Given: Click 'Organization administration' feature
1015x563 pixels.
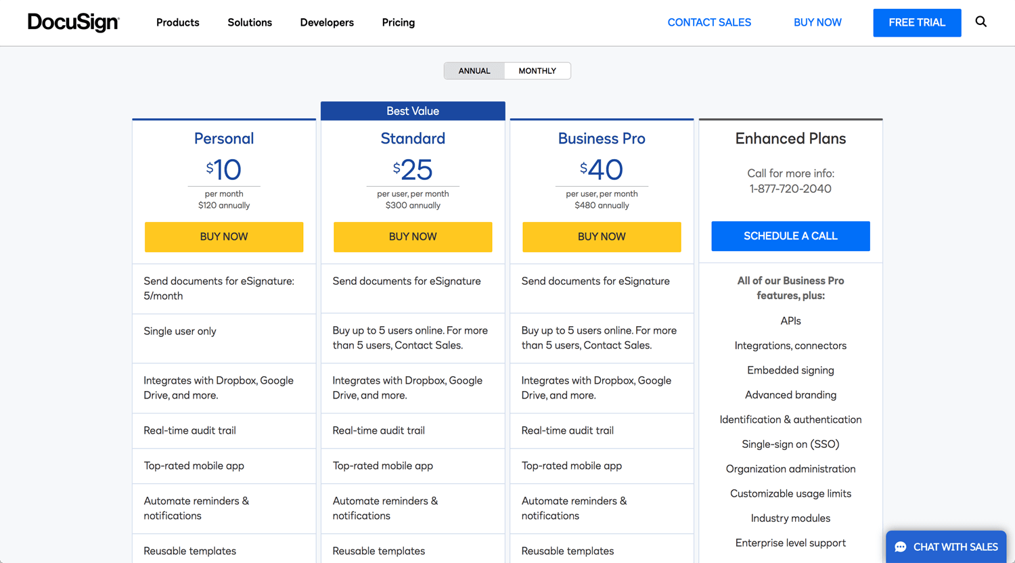Looking at the screenshot, I should (790, 469).
